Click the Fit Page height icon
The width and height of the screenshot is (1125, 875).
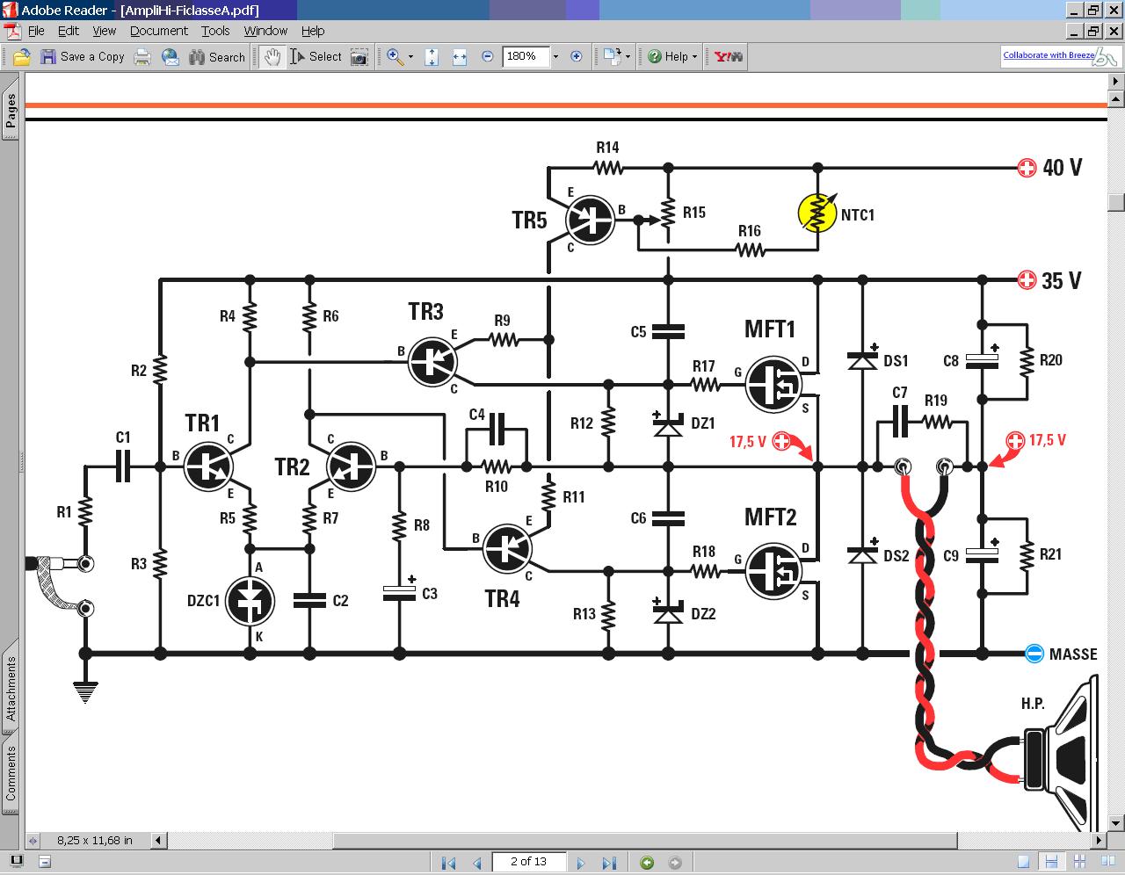click(x=432, y=57)
